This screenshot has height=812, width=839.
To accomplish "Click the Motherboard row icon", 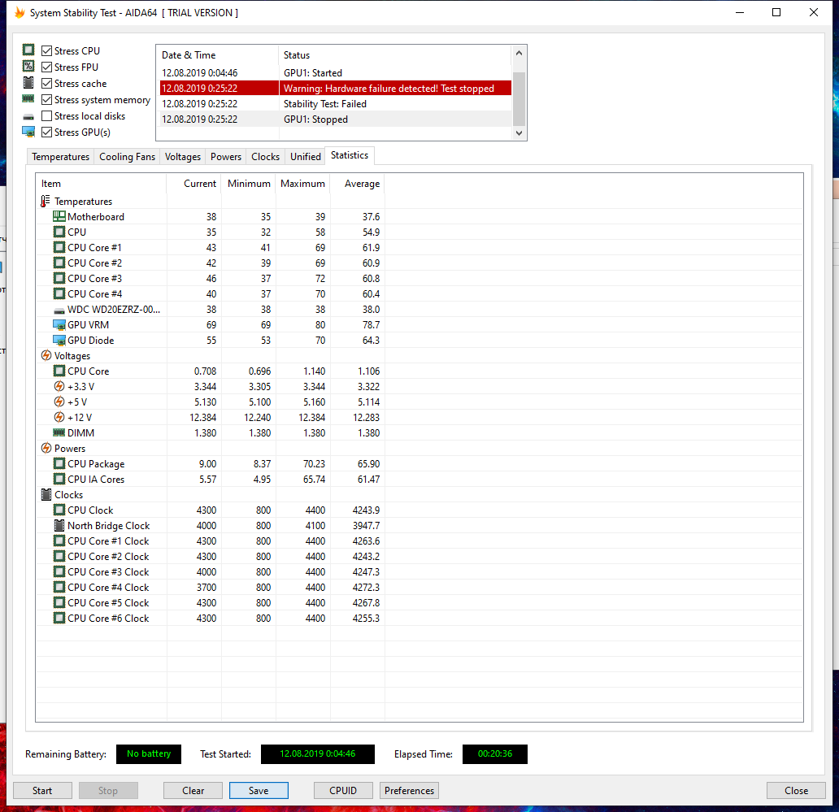I will coord(59,216).
